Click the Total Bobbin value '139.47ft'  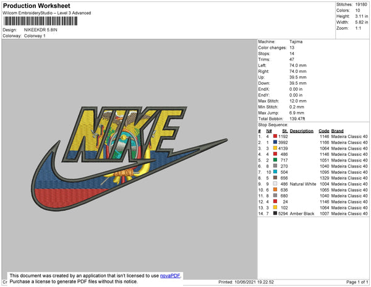click(297, 119)
